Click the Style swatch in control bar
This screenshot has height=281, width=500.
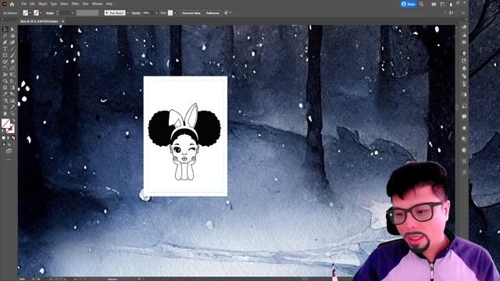[x=170, y=13]
